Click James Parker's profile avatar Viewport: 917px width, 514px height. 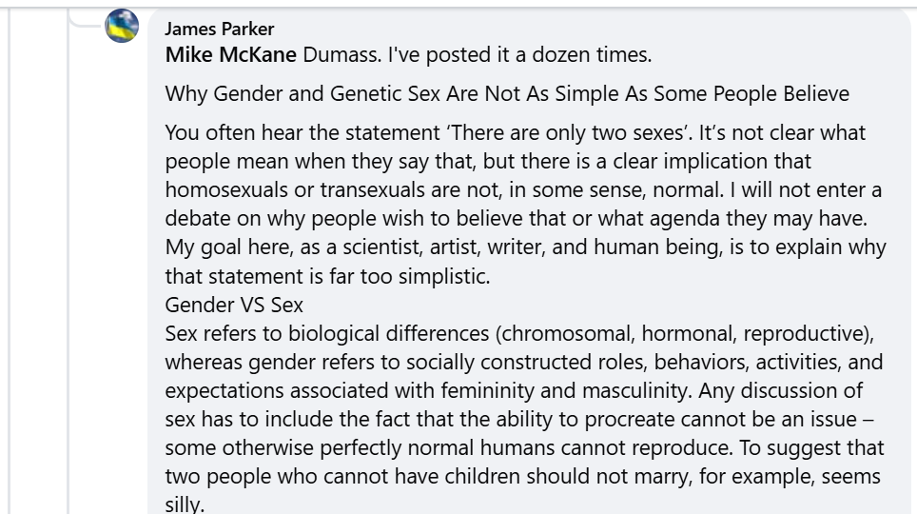point(122,30)
